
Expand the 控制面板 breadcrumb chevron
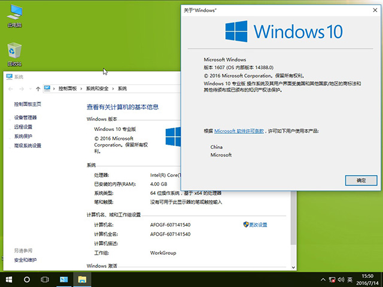pyautogui.click(x=82, y=88)
